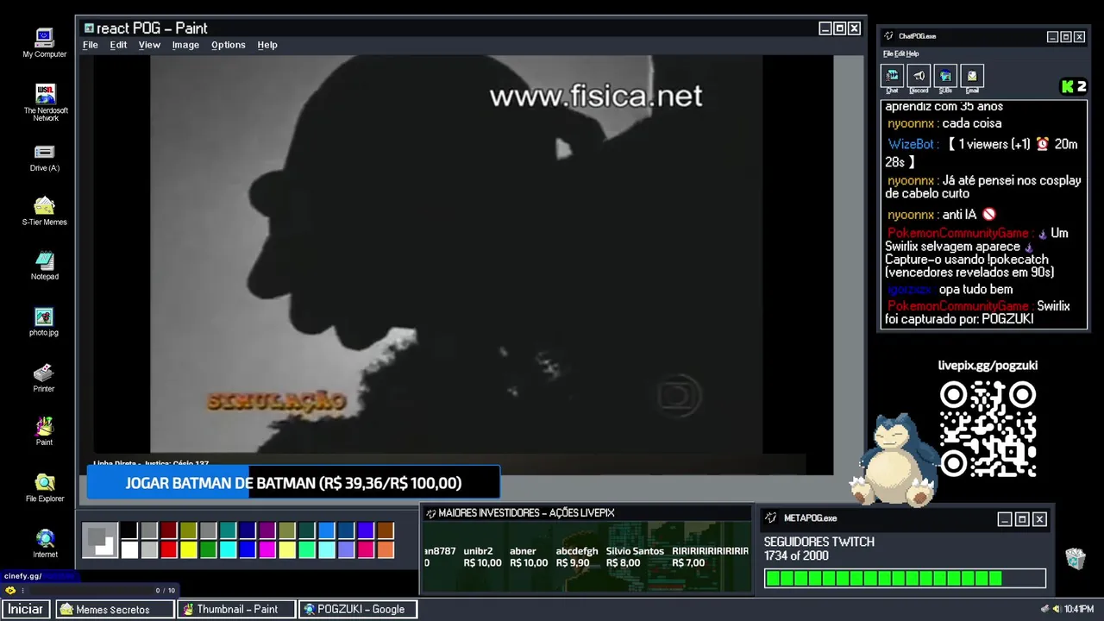Open the File menu in ChatPOG window
1104x621 pixels.
pyautogui.click(x=888, y=53)
